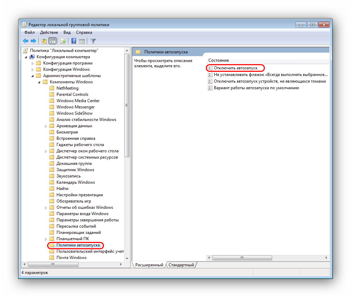351x297 pixels.
Task: Expand the Конфигурация программ node
Action: pyautogui.click(x=33, y=63)
